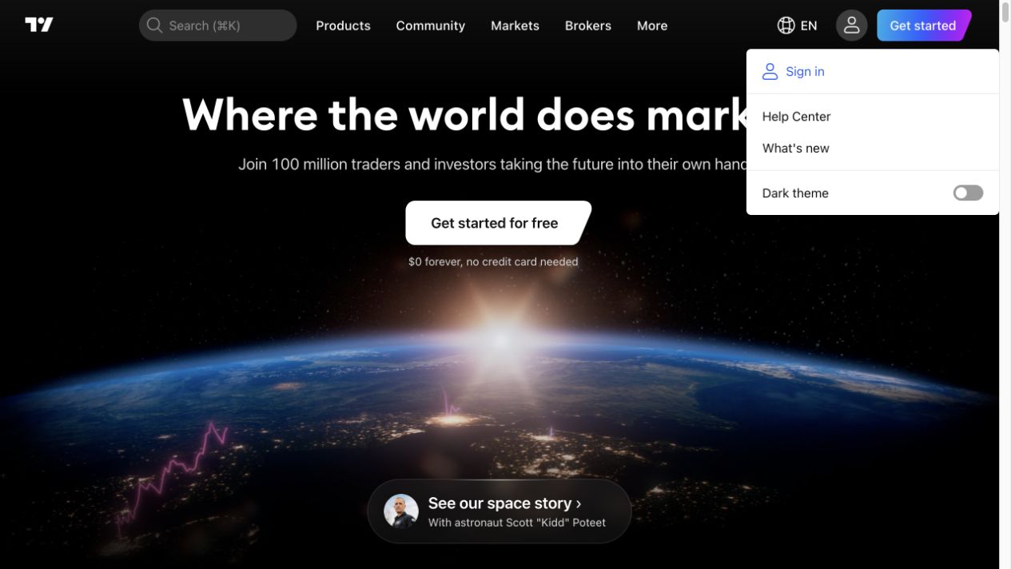Open the Markets menu
This screenshot has width=1011, height=569.
[x=515, y=26]
